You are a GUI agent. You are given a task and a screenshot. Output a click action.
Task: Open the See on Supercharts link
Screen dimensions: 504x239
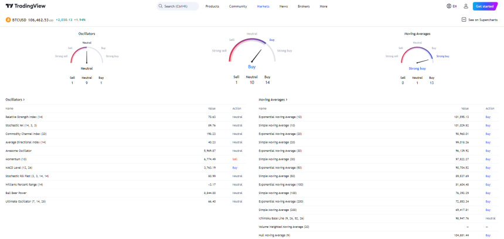(484, 19)
